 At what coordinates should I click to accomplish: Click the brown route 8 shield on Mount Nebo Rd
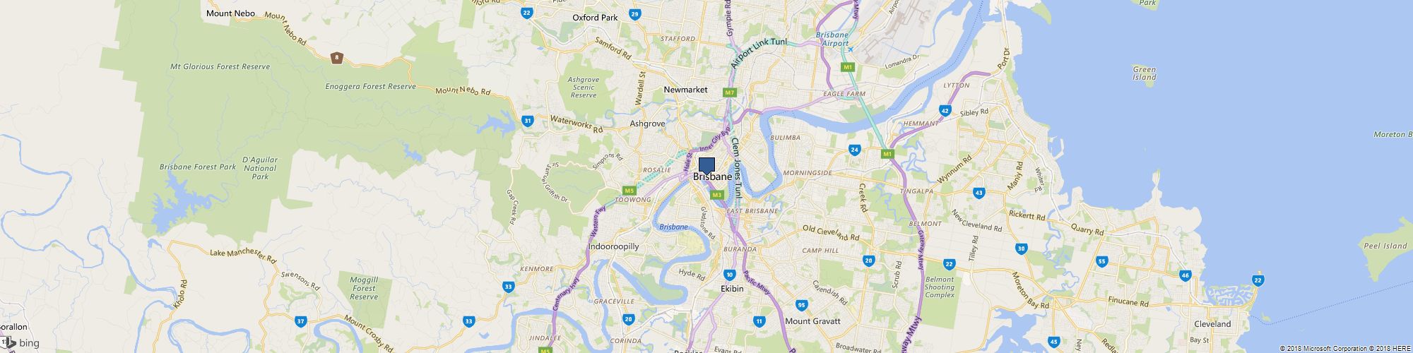pos(338,57)
